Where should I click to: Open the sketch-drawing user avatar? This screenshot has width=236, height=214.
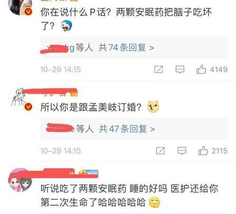tap(18, 98)
